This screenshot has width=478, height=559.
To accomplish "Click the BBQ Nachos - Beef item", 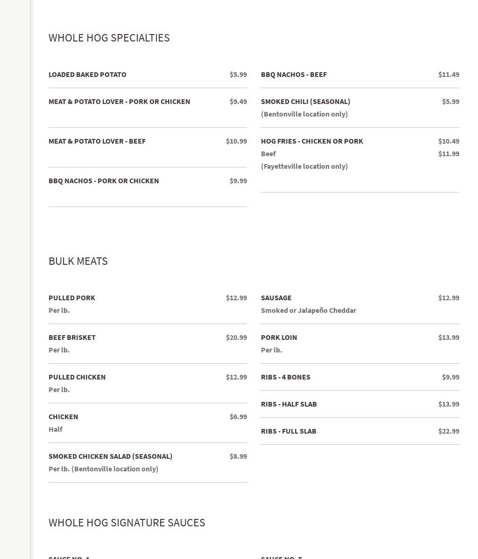I will (x=294, y=75).
